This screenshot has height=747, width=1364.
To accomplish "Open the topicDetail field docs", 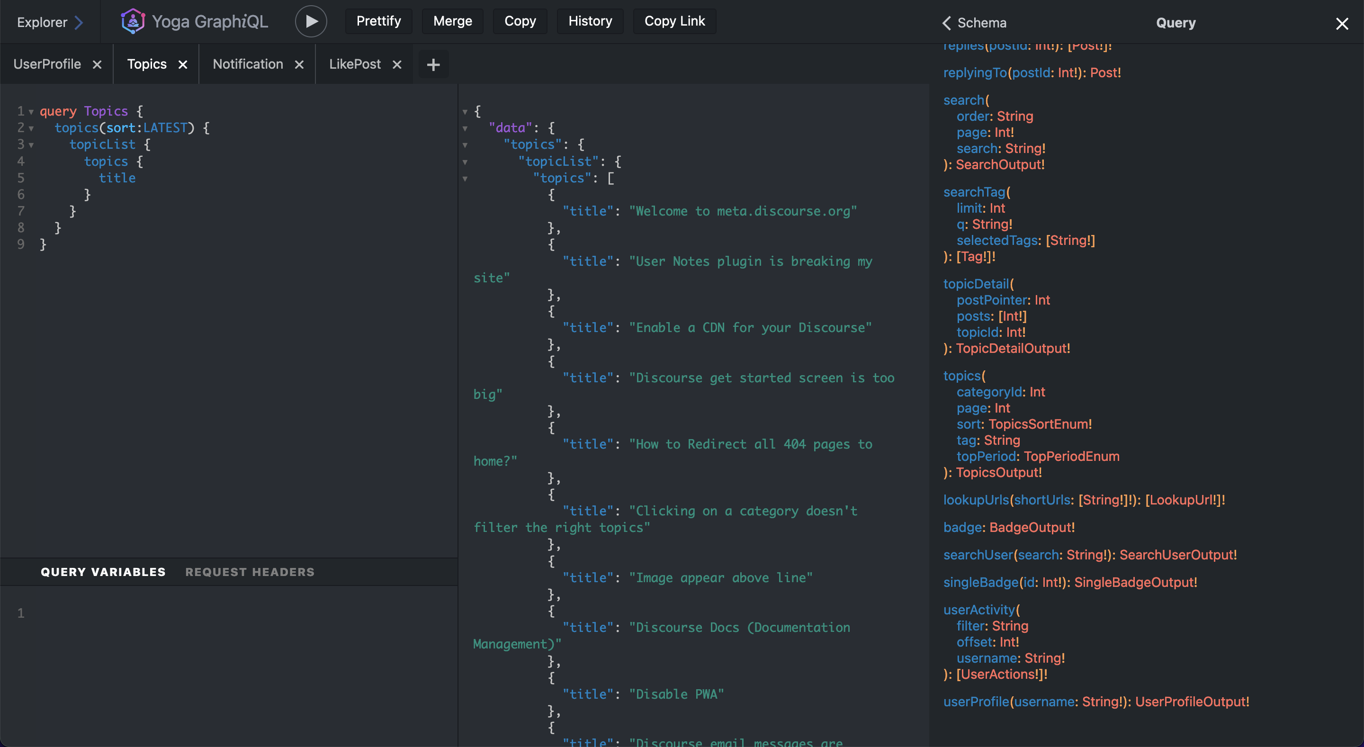I will tap(976, 284).
